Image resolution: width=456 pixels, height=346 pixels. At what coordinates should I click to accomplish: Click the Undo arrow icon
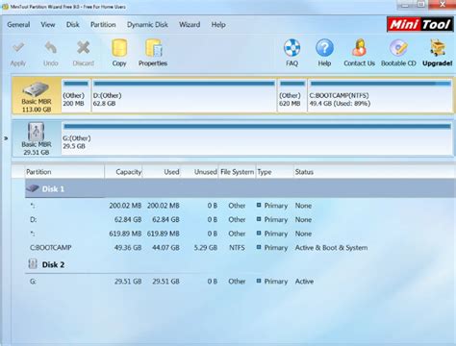(51, 48)
